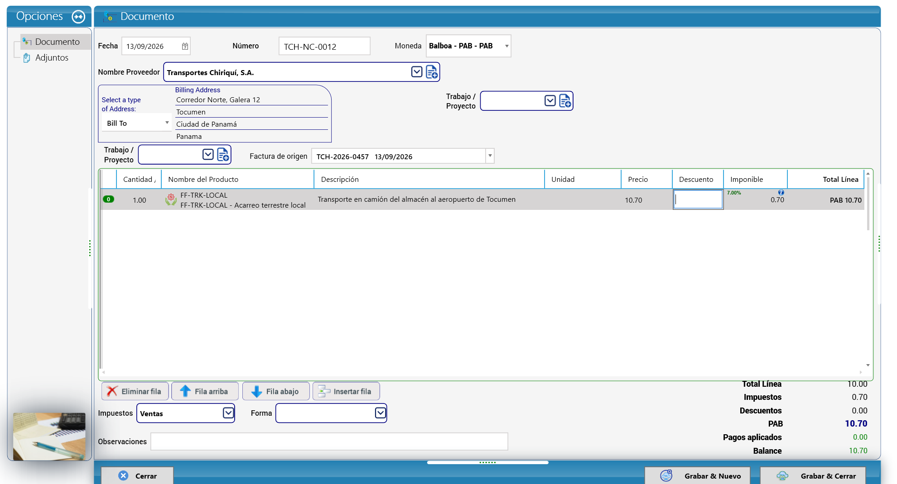Click the Eliminar fila button
This screenshot has height=484, width=897.
point(135,391)
